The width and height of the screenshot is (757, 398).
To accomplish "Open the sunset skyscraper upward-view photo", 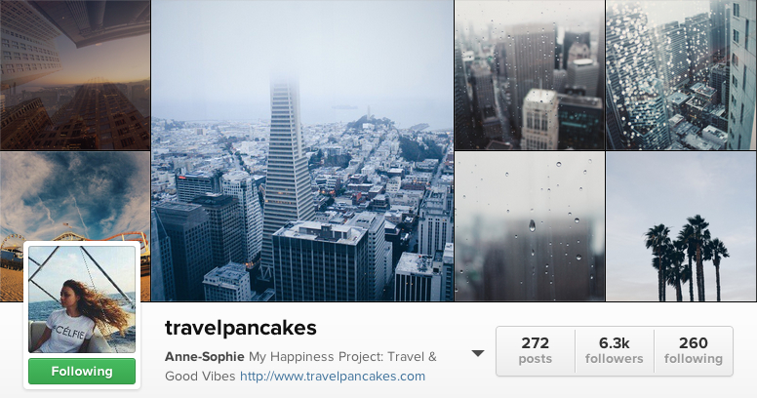I will coord(75,75).
